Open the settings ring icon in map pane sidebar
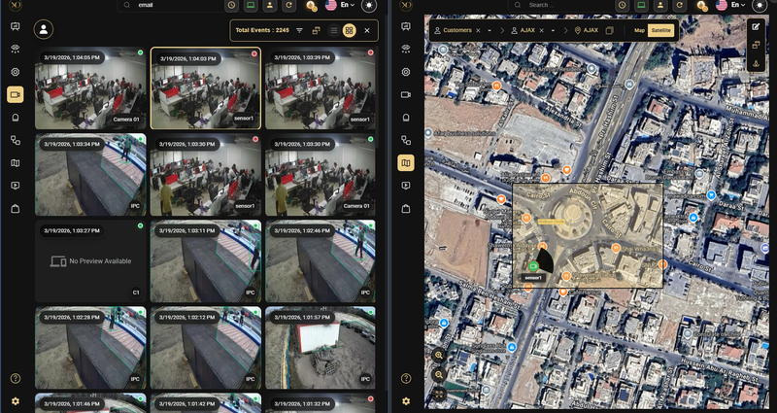Viewport: 777px width, 413px height. [x=406, y=72]
